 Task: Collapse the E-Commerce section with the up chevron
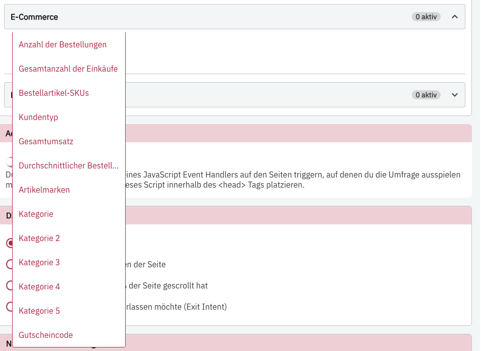coord(454,17)
